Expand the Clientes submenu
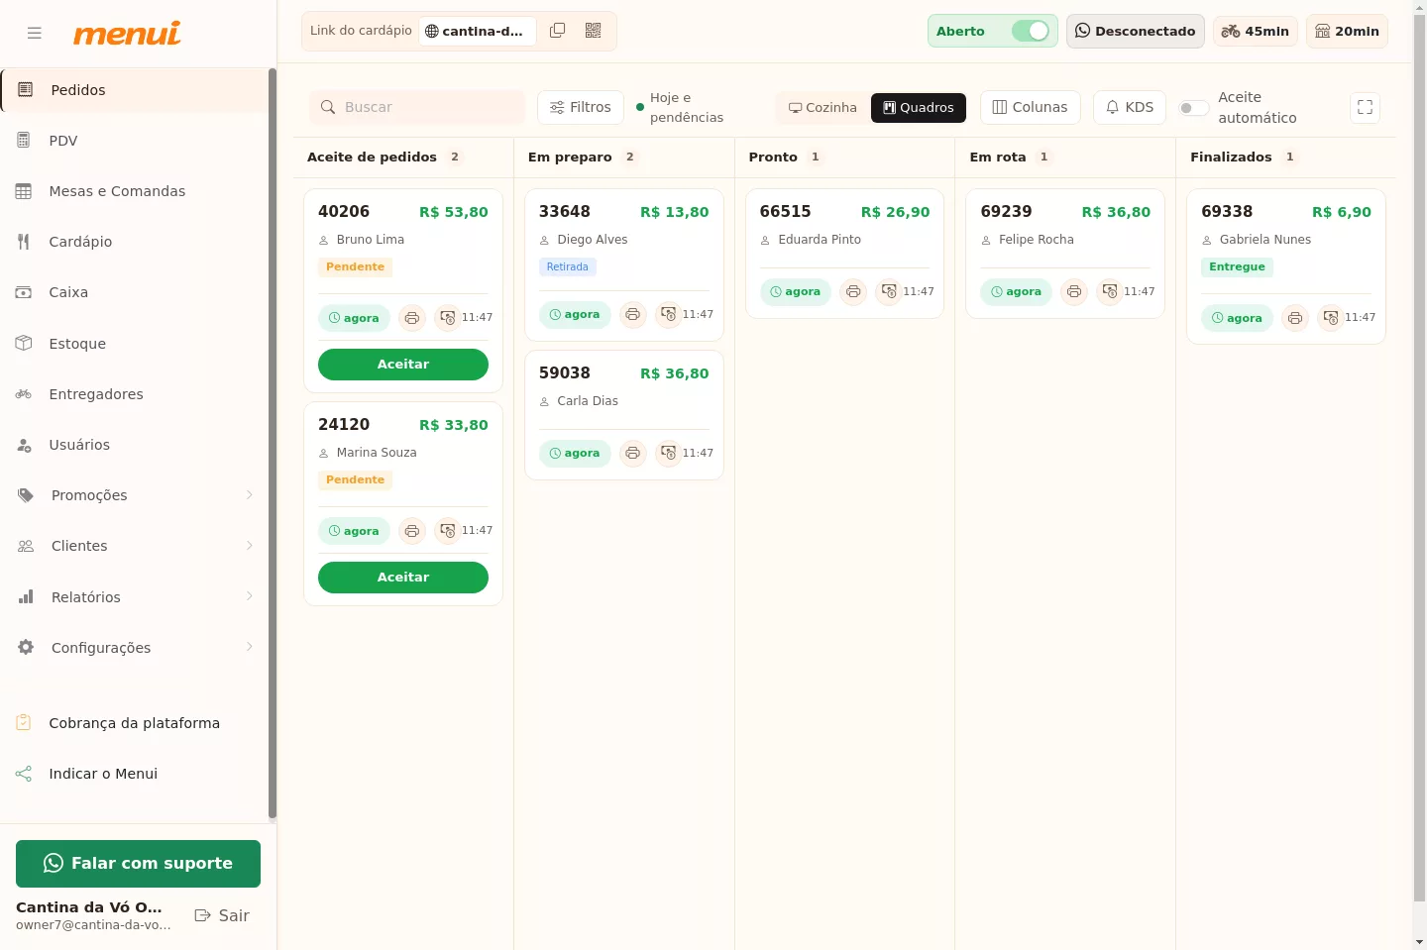 click(249, 546)
